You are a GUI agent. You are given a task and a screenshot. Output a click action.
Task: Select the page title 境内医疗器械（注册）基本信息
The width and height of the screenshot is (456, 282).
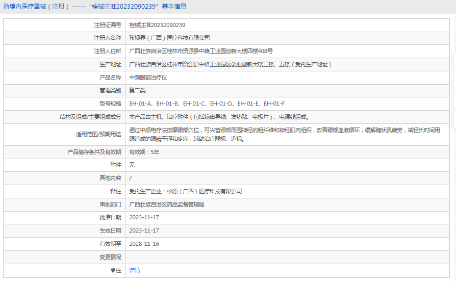[98, 7]
